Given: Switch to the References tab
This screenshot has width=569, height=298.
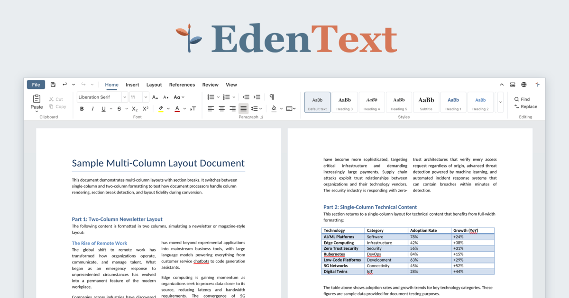Looking at the screenshot, I should [x=182, y=85].
